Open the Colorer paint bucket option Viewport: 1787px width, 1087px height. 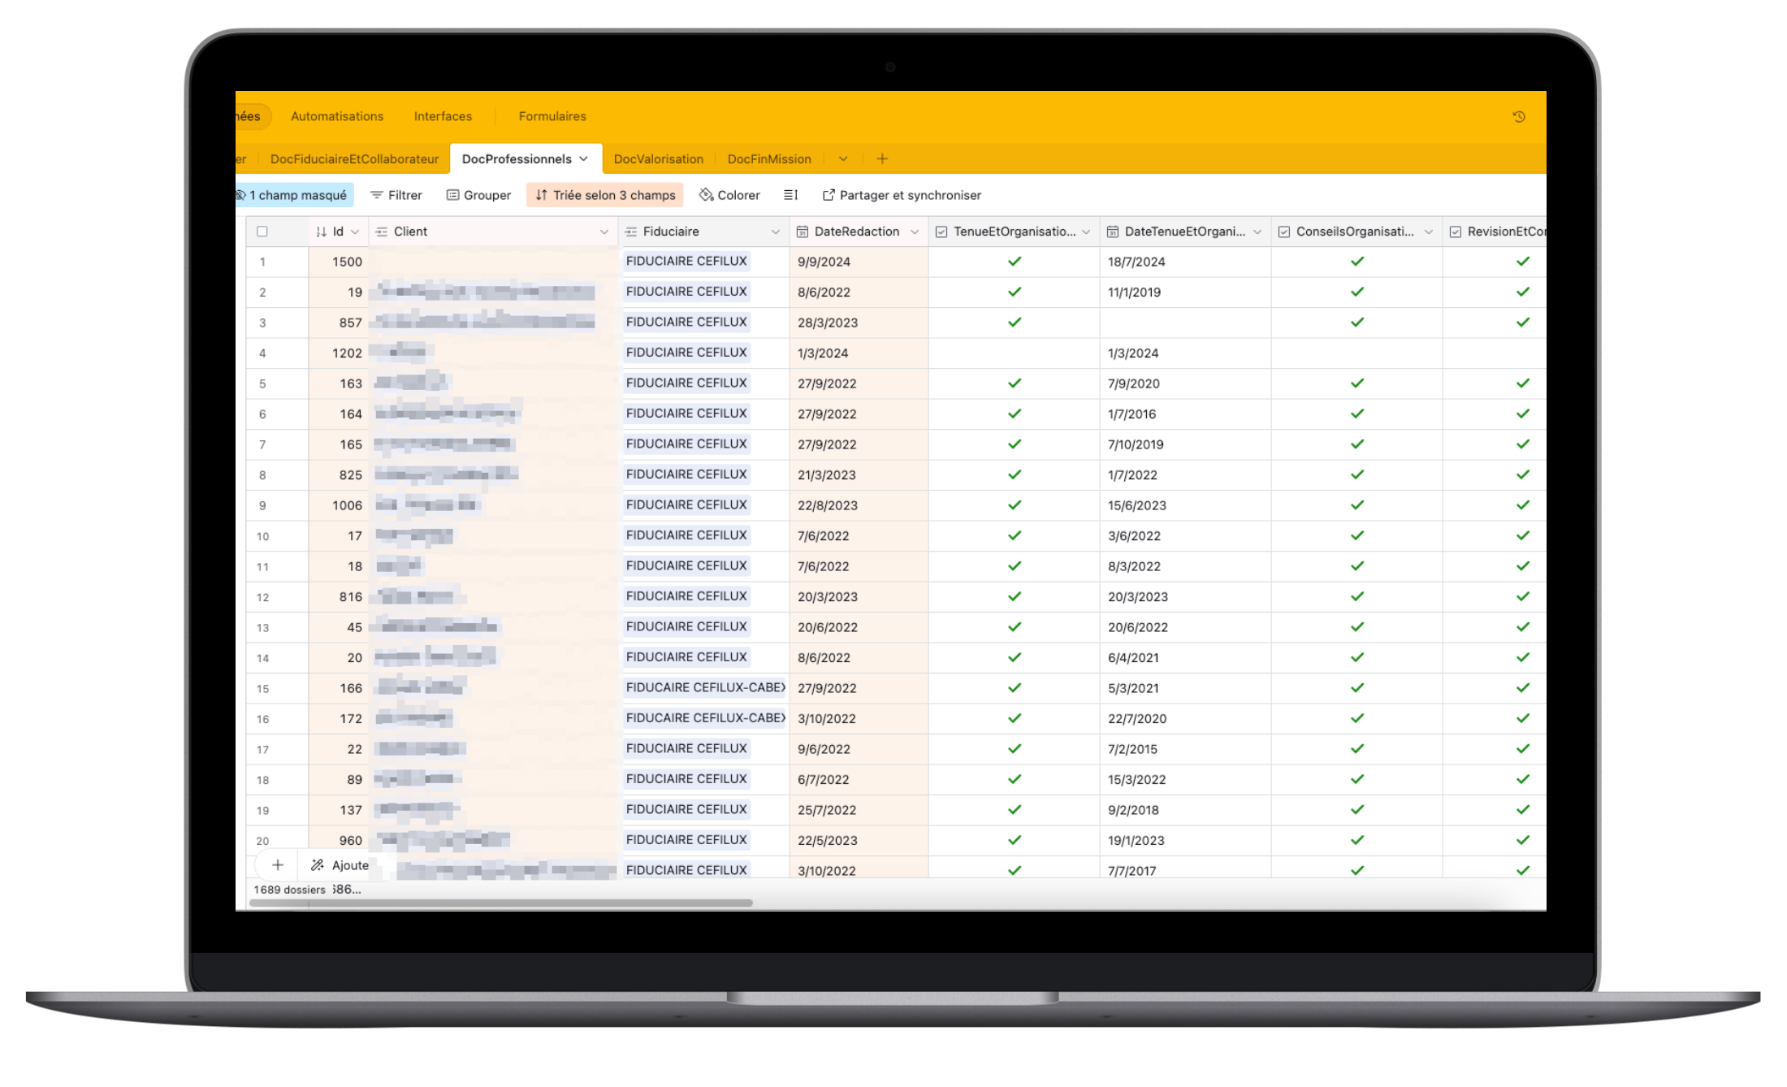coord(706,195)
